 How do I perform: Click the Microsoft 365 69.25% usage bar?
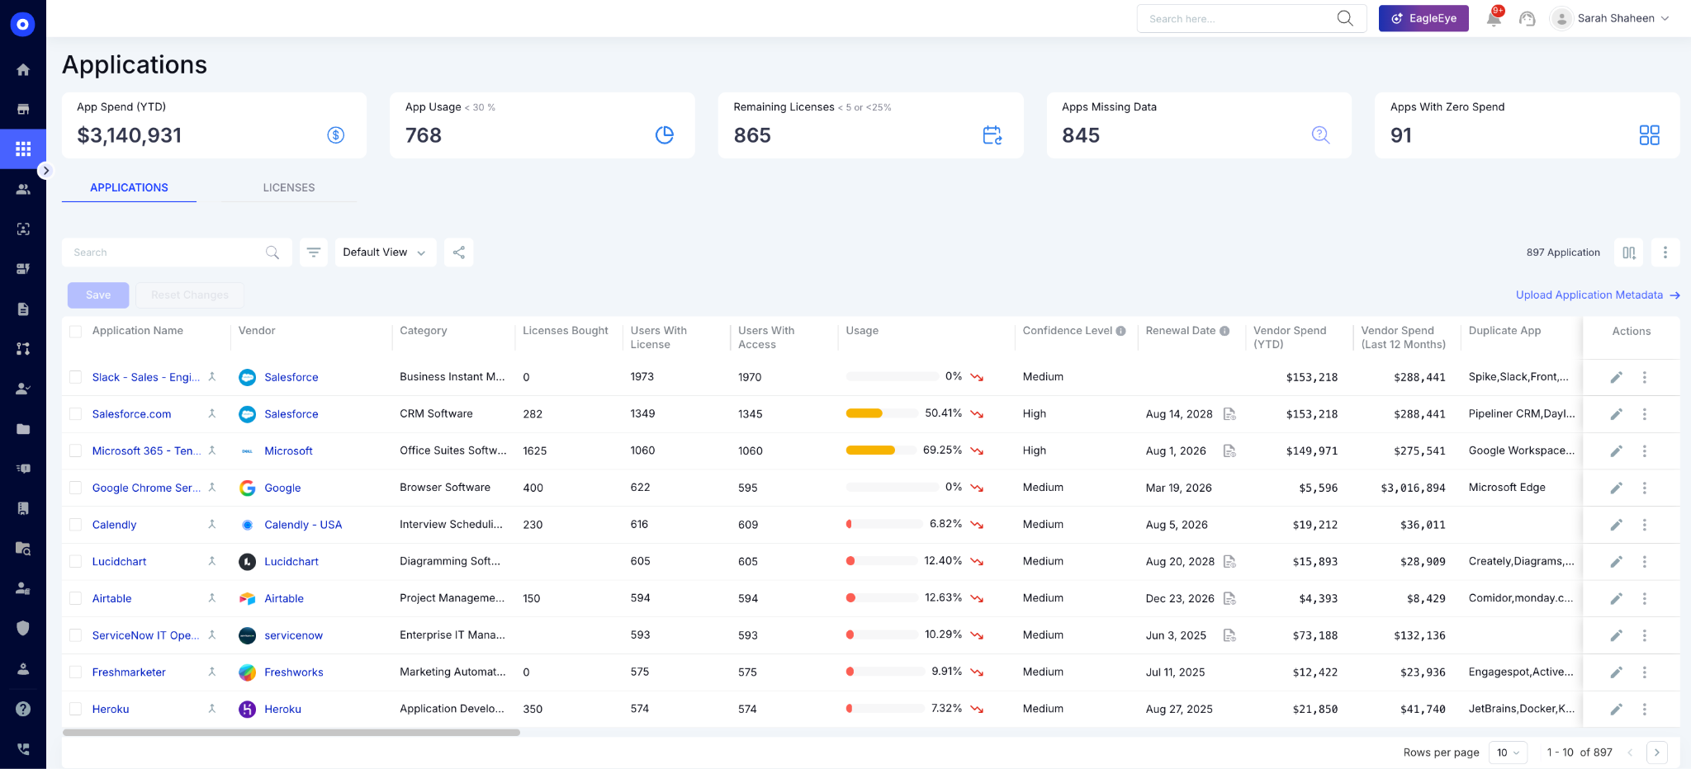(x=882, y=451)
